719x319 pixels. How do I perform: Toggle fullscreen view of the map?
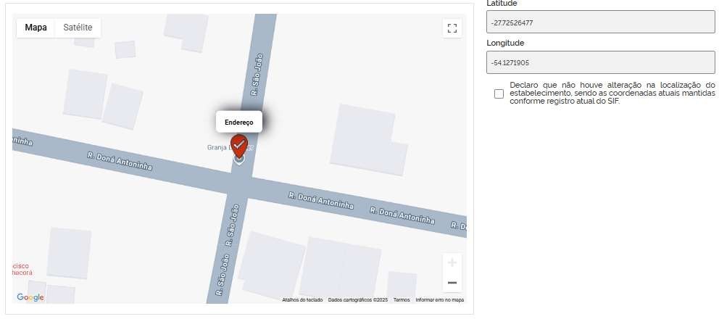(452, 28)
